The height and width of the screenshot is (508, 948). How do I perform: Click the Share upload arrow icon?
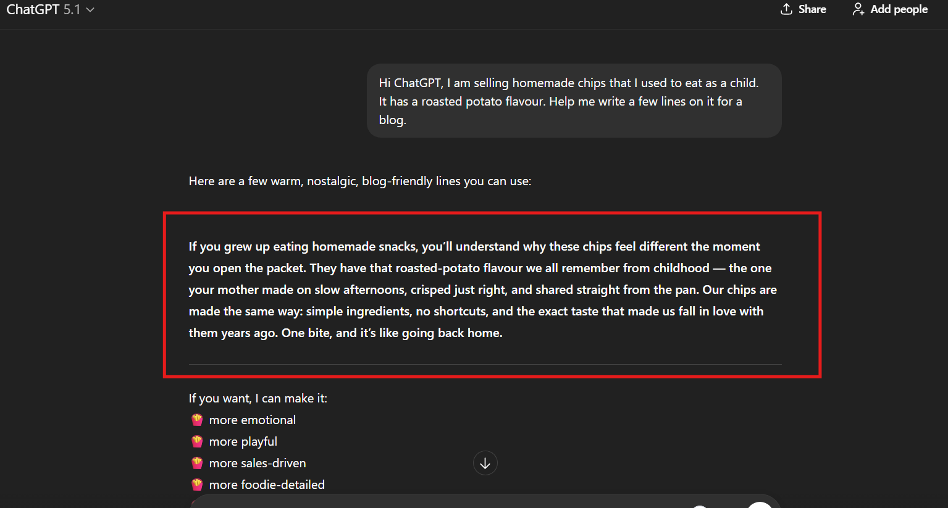pos(786,9)
